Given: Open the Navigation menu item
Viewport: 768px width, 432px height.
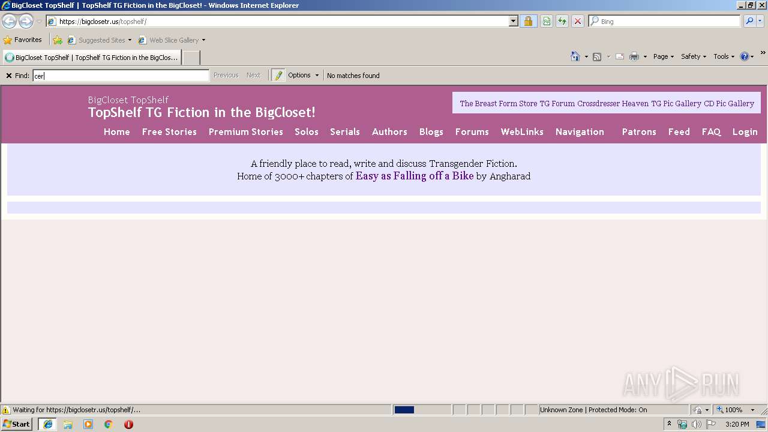Looking at the screenshot, I should [580, 132].
